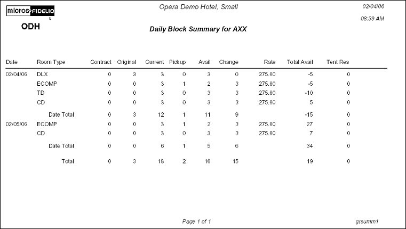Click the Tent Res column header
The height and width of the screenshot is (229, 406).
(x=338, y=62)
